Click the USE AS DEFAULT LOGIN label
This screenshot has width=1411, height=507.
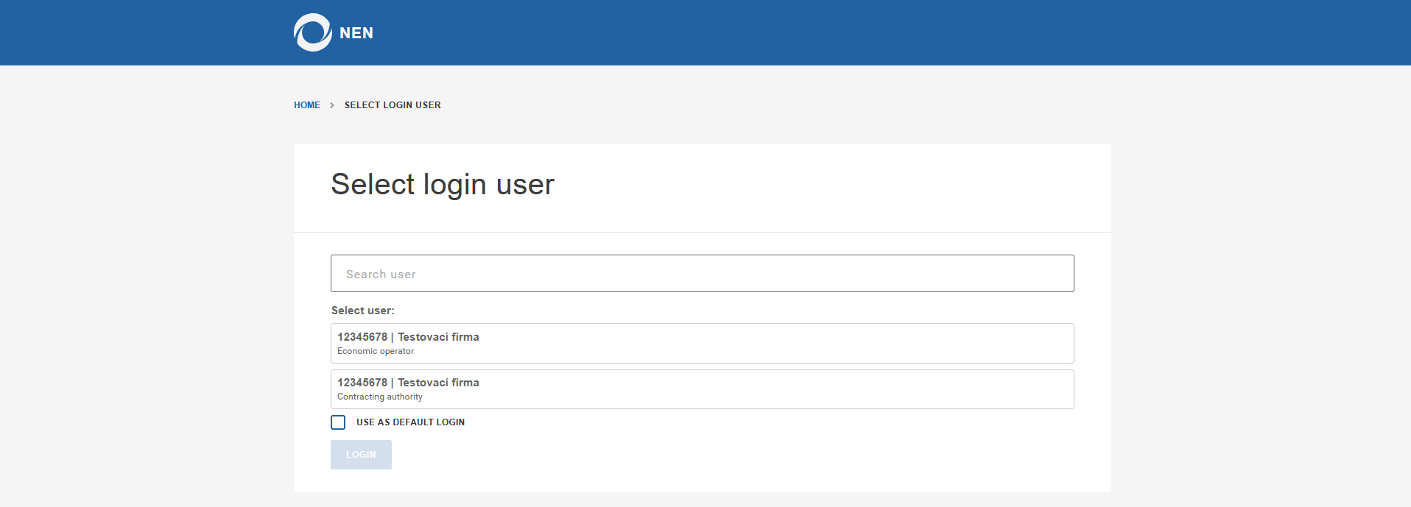pyautogui.click(x=410, y=422)
